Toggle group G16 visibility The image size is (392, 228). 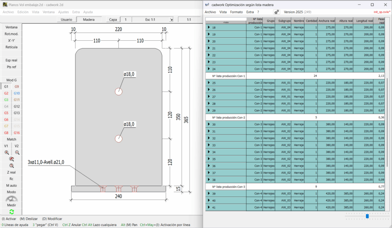click(17, 133)
